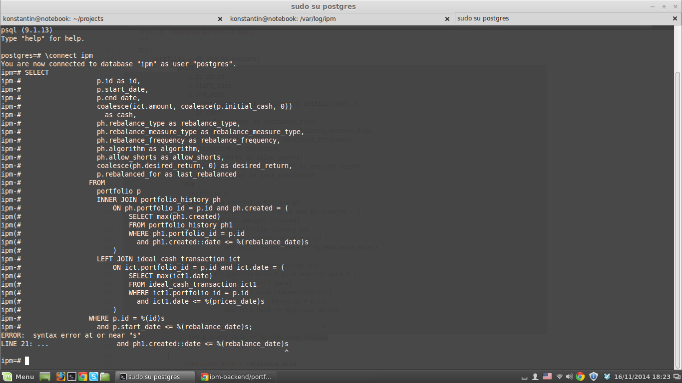
Task: Open the volume speaker tray icon
Action: coord(569,377)
